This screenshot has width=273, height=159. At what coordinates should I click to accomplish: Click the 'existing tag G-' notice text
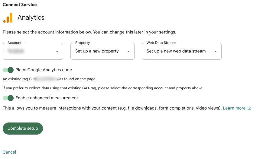(x=49, y=79)
